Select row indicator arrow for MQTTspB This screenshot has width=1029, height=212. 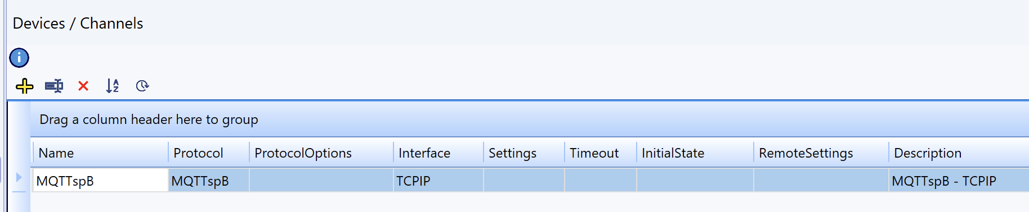click(19, 177)
